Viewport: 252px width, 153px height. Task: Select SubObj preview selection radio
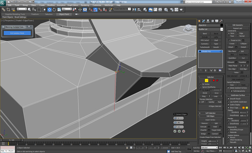point(207,102)
